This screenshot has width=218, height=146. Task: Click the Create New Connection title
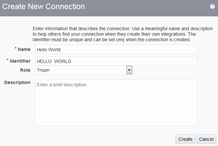point(44,6)
